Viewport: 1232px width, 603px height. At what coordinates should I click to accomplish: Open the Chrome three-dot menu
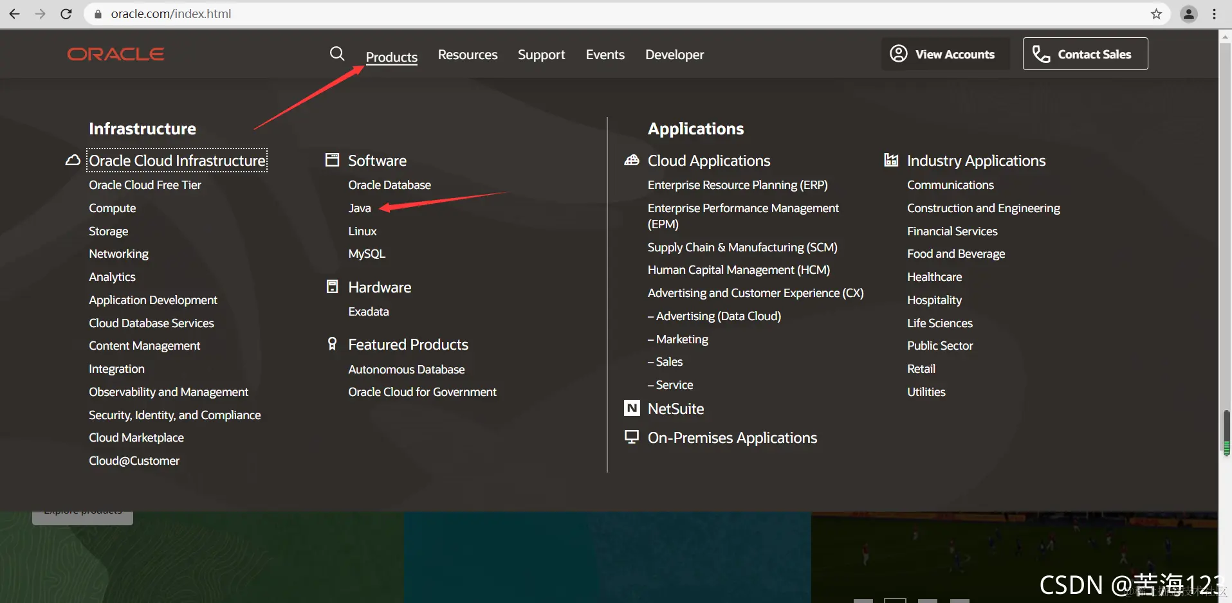point(1214,14)
